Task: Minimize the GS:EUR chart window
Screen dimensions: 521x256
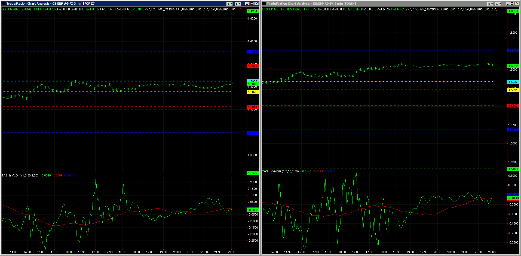Action: point(247,4)
